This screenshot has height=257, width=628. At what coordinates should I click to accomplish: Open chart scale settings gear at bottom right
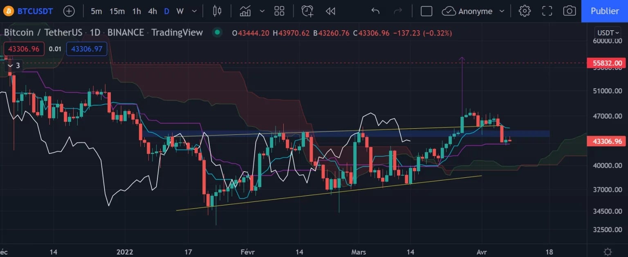pyautogui.click(x=608, y=251)
